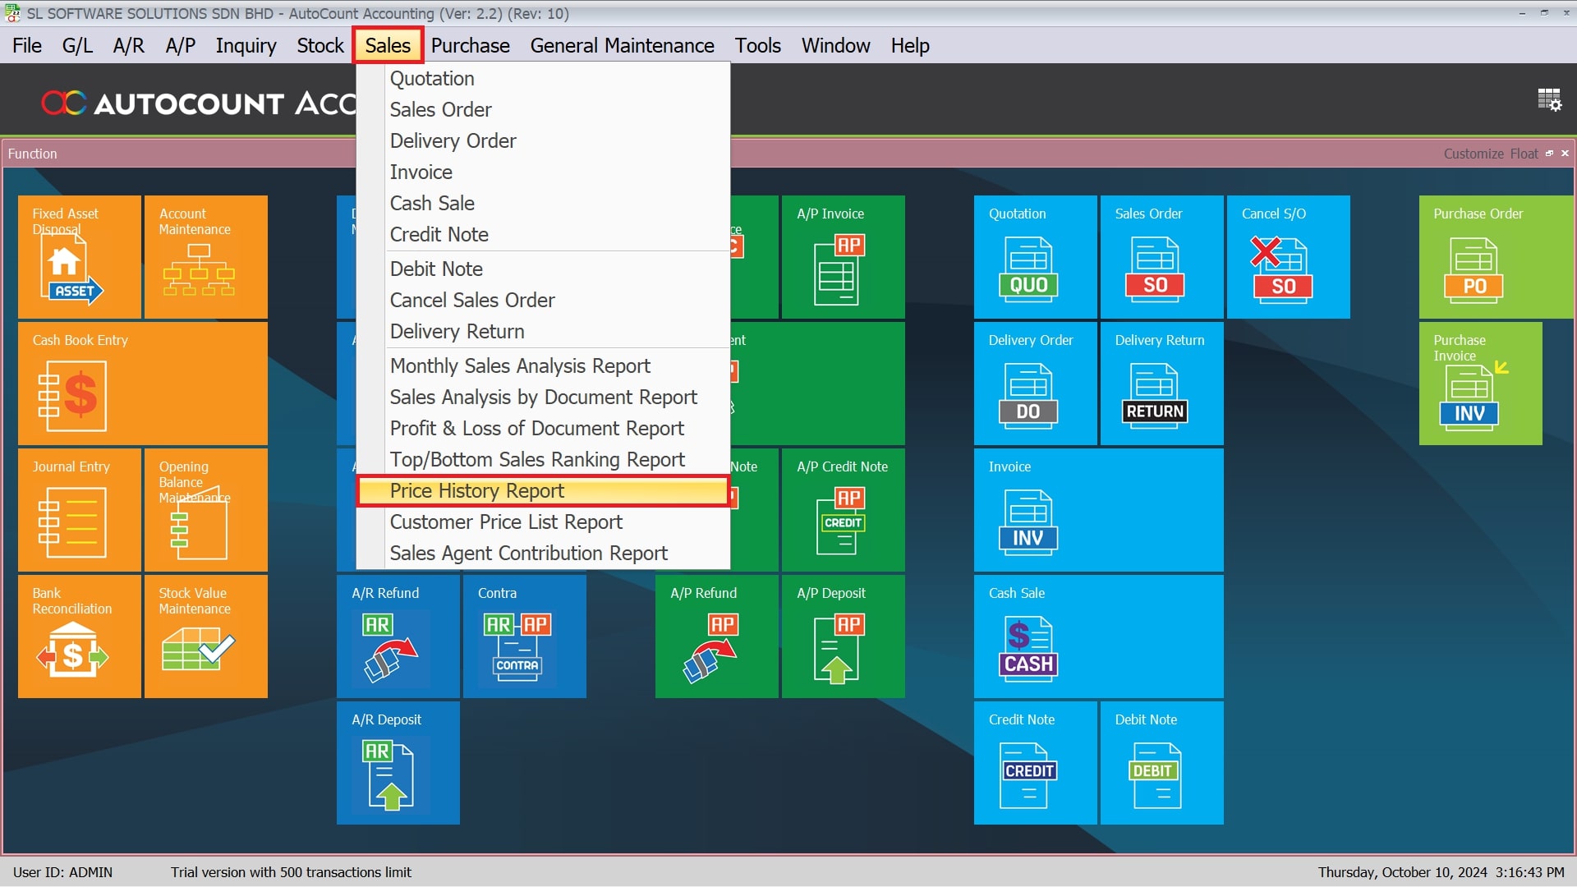
Task: Select Monthly Sales Analysis Report
Action: point(520,366)
